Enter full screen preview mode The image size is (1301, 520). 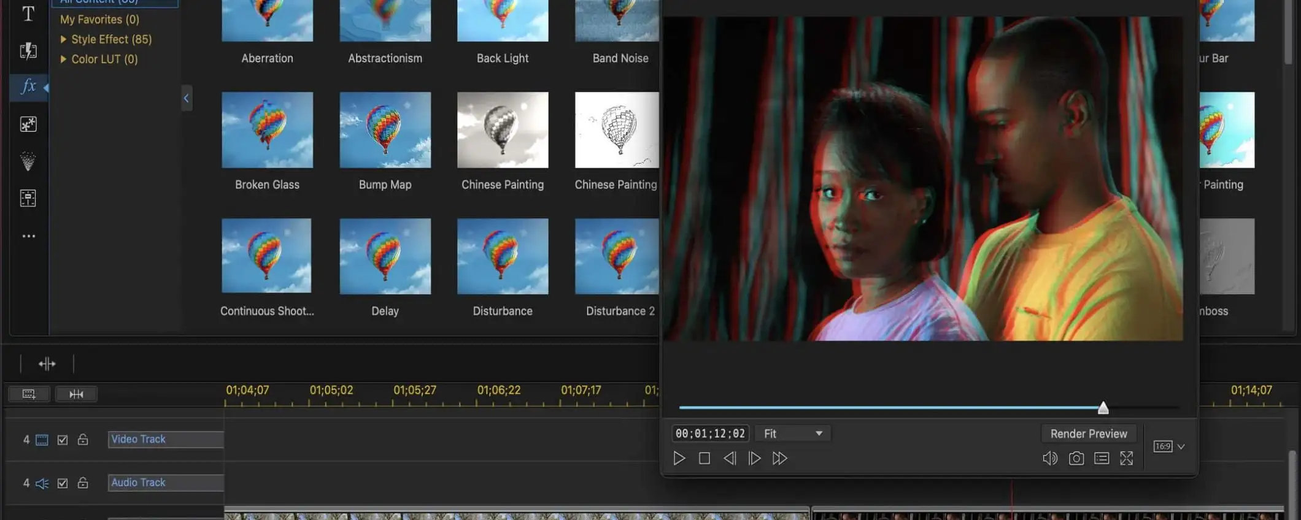coord(1127,458)
